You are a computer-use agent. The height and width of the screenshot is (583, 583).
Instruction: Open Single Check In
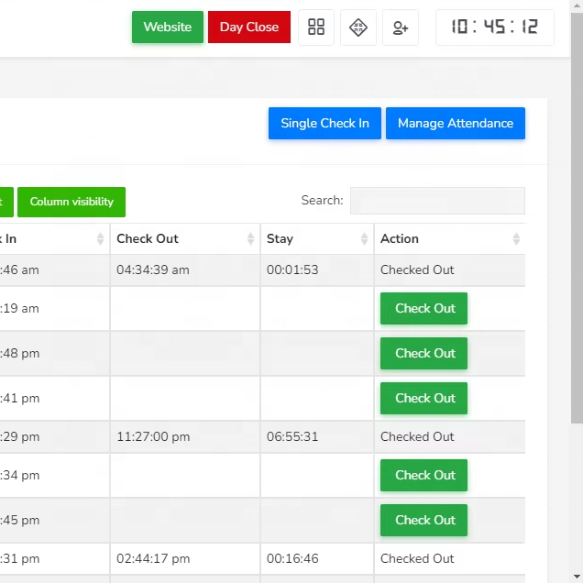[x=324, y=124]
